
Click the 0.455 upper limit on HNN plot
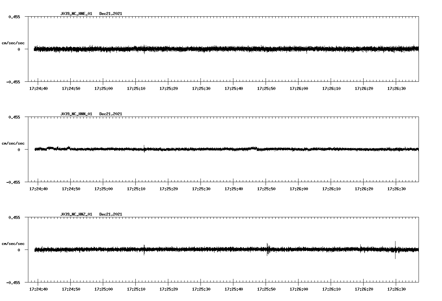point(14,117)
